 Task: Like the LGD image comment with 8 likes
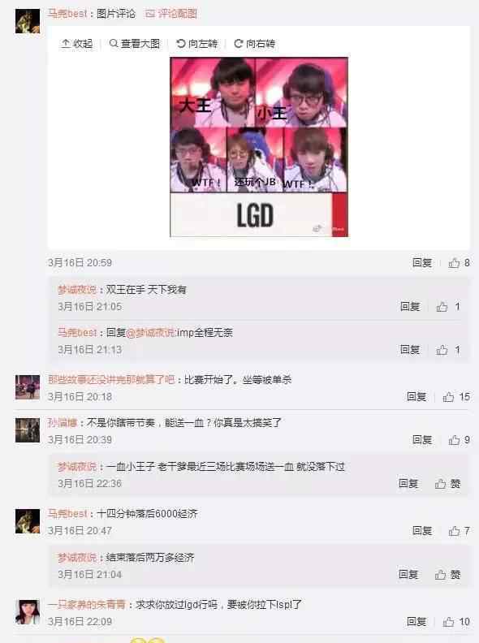[459, 263]
